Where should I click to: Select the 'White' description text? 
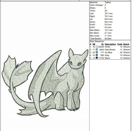(x=107, y=47)
